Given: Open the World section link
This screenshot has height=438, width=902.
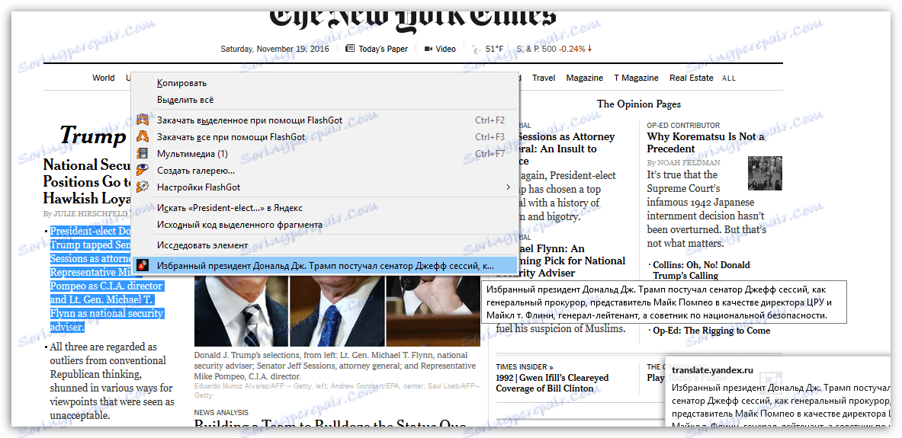Looking at the screenshot, I should (104, 78).
